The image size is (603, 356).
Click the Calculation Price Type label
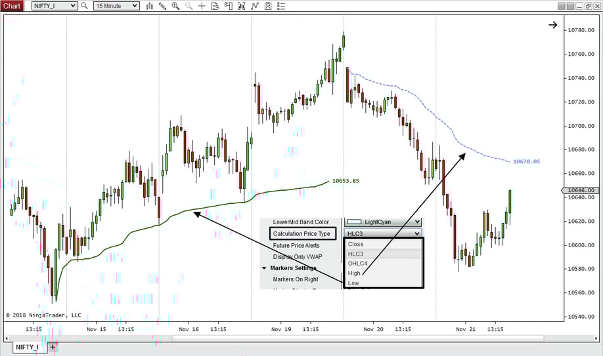click(301, 233)
